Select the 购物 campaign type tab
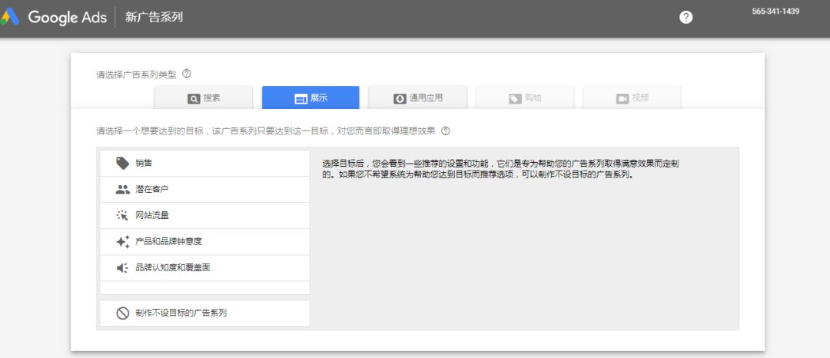830x358 pixels. [x=525, y=98]
